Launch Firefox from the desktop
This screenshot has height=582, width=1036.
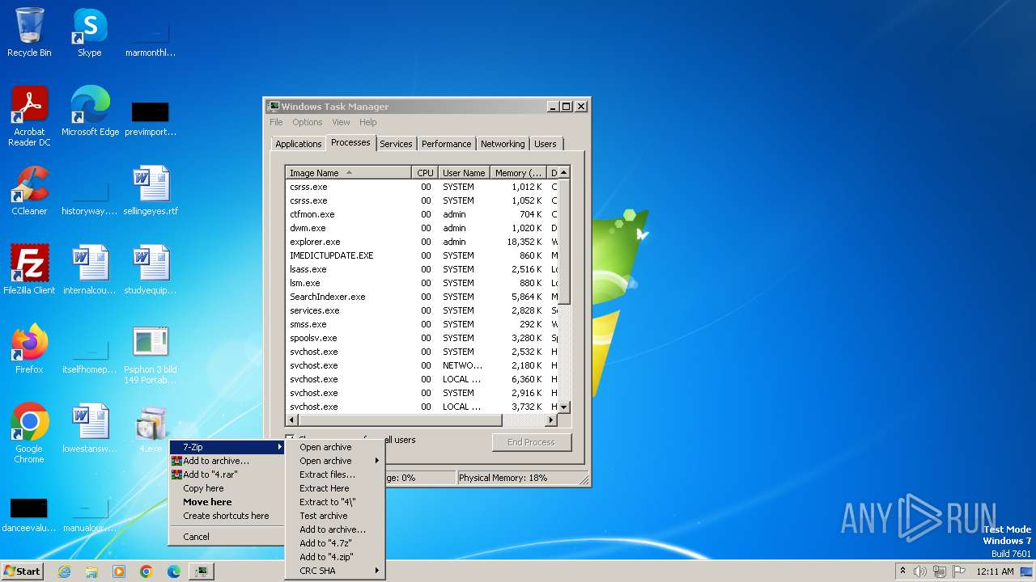pyautogui.click(x=29, y=349)
